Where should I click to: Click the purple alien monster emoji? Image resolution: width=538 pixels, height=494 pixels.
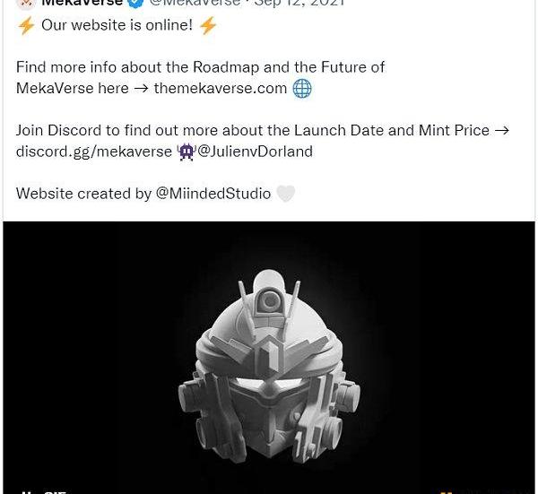[187, 152]
